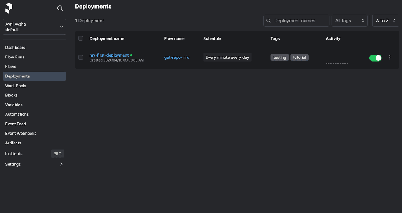Click the Prefect logo icon
The width and height of the screenshot is (402, 213).
coord(9,8)
